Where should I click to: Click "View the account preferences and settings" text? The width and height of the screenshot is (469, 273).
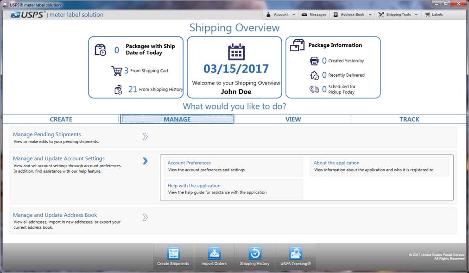coord(206,170)
